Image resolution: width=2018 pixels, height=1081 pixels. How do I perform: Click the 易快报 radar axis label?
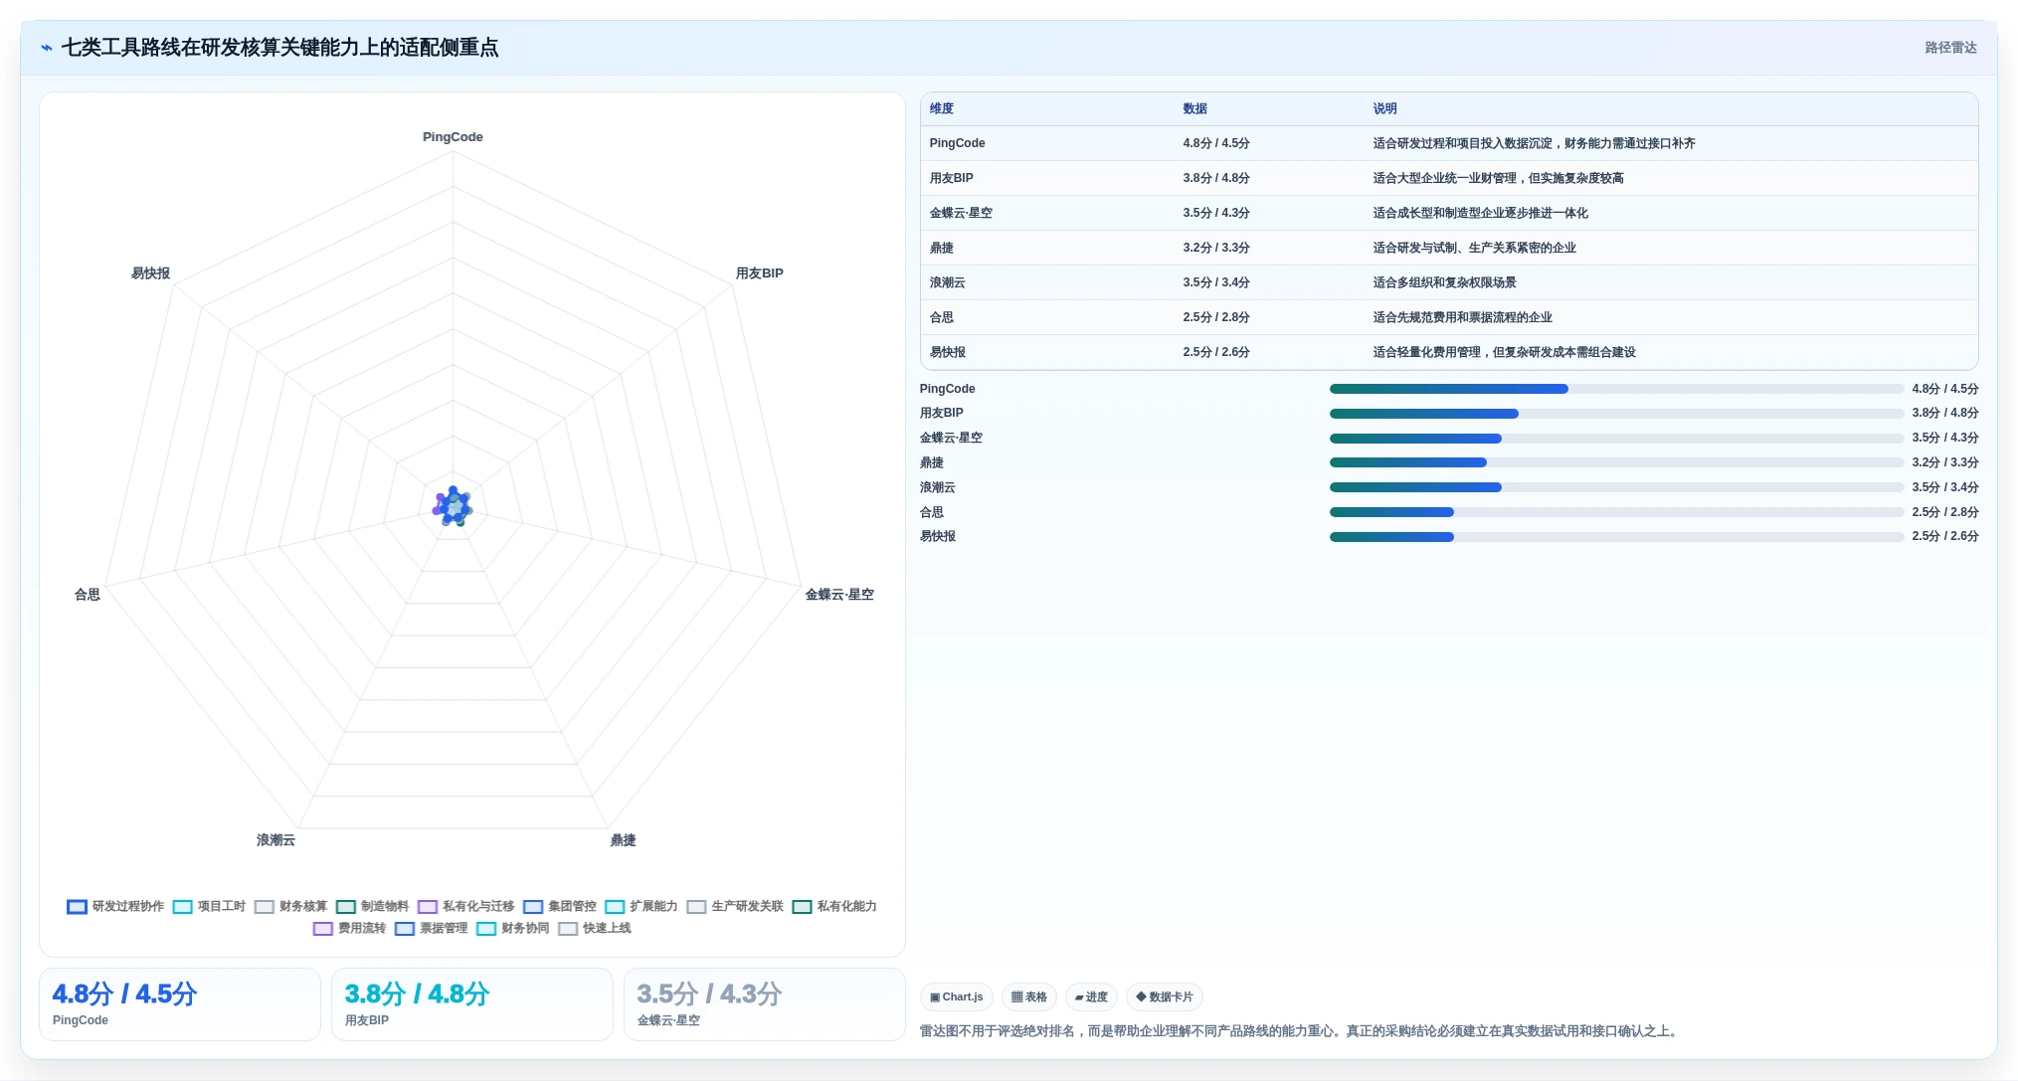(150, 273)
